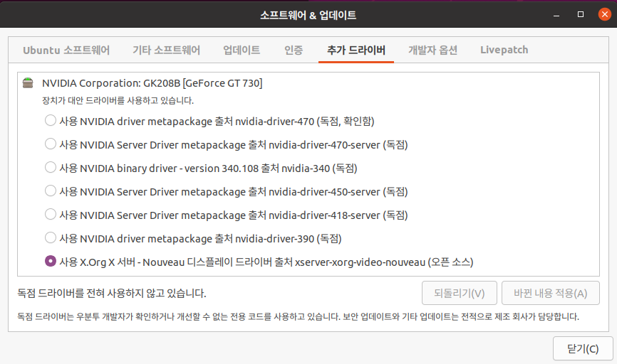The image size is (617, 364).
Task: Choose the nvidia-driver-470-server radio option
Action: (x=51, y=144)
